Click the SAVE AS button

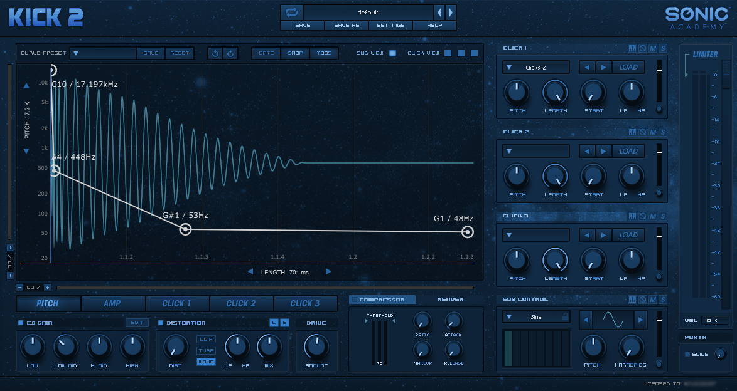tap(347, 25)
